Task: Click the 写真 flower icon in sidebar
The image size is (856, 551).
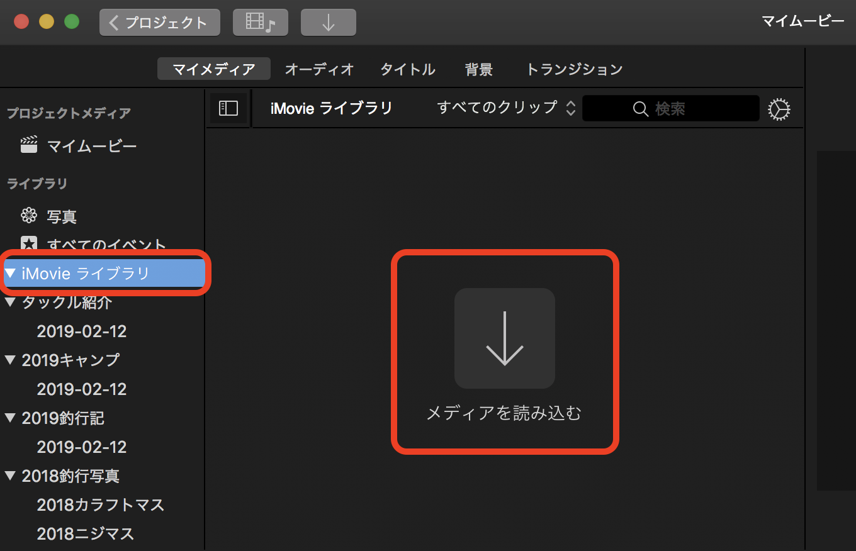Action: tap(29, 216)
